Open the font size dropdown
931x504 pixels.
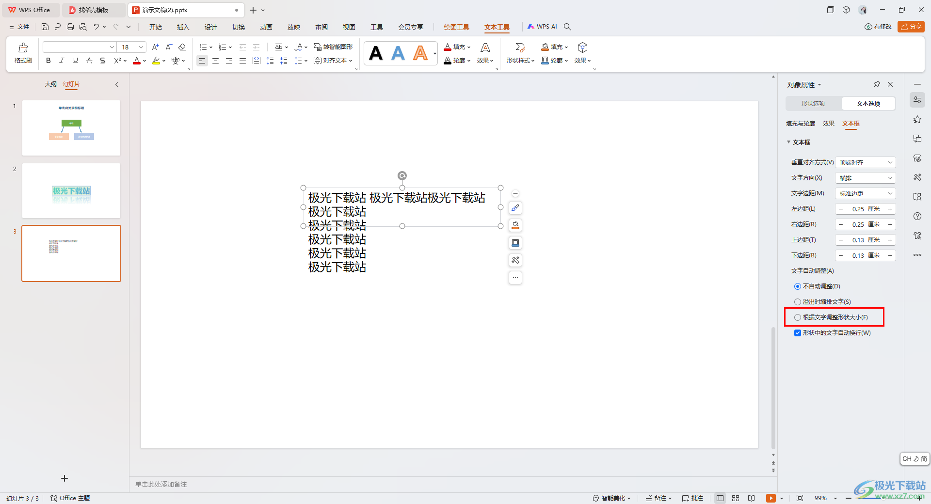pos(141,47)
